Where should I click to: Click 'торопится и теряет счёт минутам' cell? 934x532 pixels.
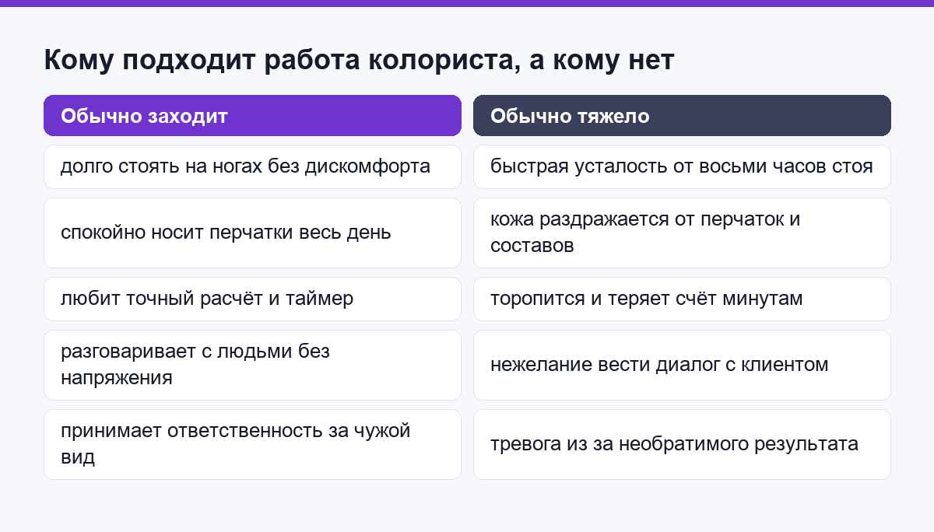pos(682,299)
